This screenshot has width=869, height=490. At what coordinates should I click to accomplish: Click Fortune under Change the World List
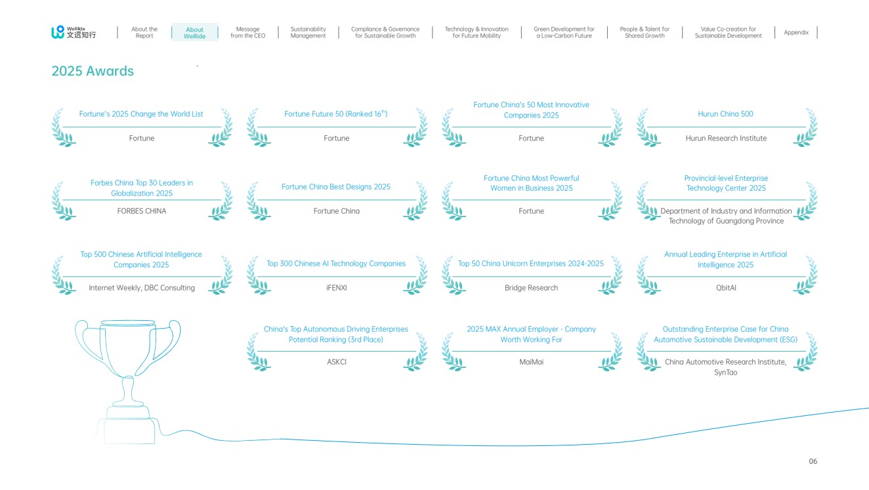pyautogui.click(x=142, y=138)
